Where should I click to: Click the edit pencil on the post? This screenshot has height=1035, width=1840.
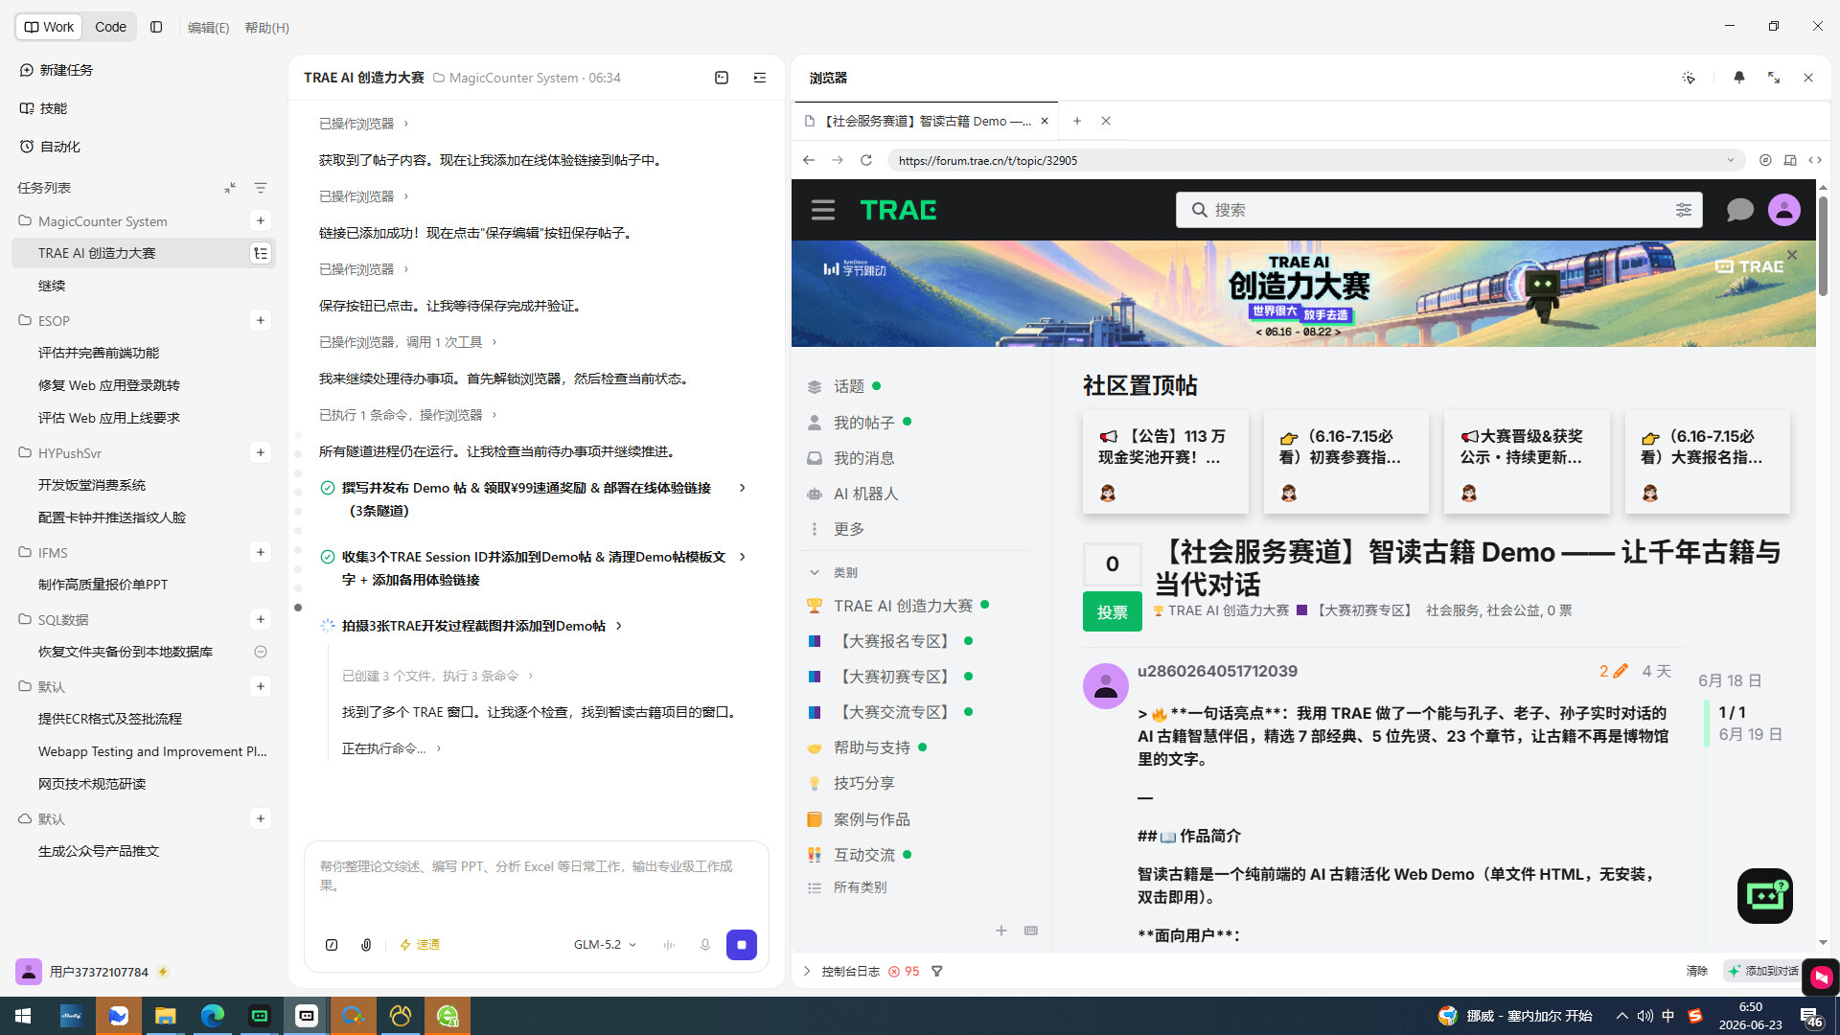(1621, 671)
